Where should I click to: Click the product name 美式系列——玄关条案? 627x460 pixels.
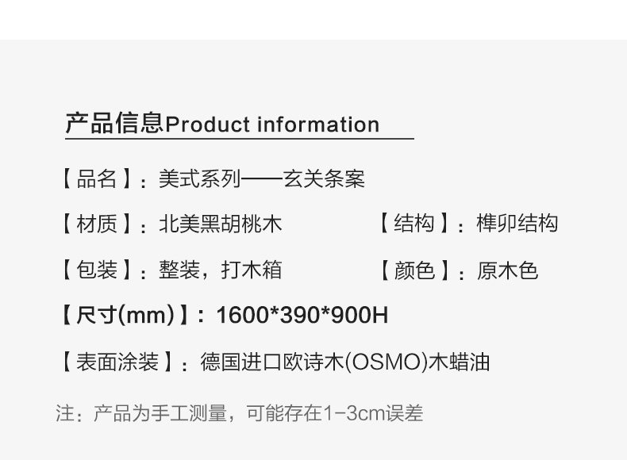pos(261,179)
